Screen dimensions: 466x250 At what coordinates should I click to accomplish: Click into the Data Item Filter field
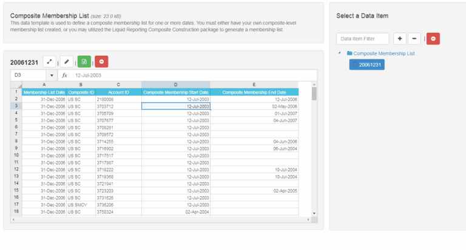[362, 39]
